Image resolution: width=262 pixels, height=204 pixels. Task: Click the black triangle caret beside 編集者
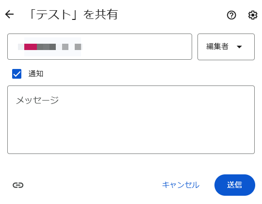(239, 47)
